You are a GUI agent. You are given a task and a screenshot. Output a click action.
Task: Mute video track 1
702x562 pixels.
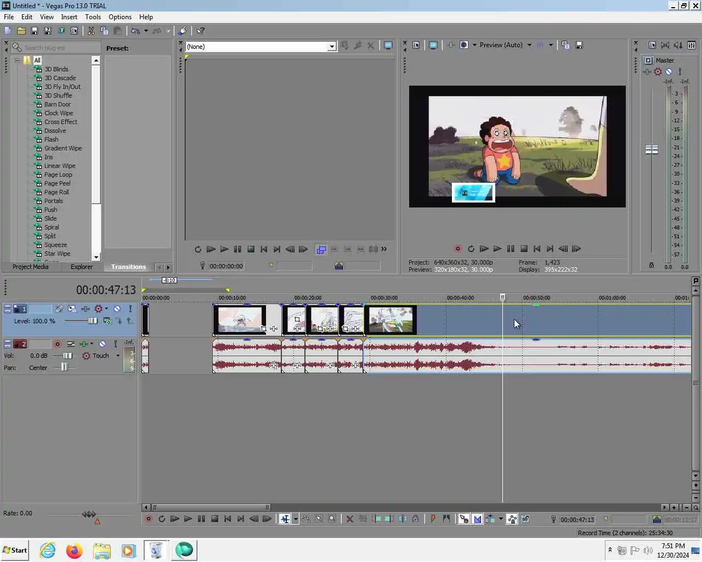coord(117,309)
